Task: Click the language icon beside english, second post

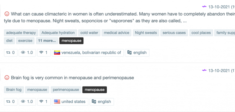Action: (94, 102)
